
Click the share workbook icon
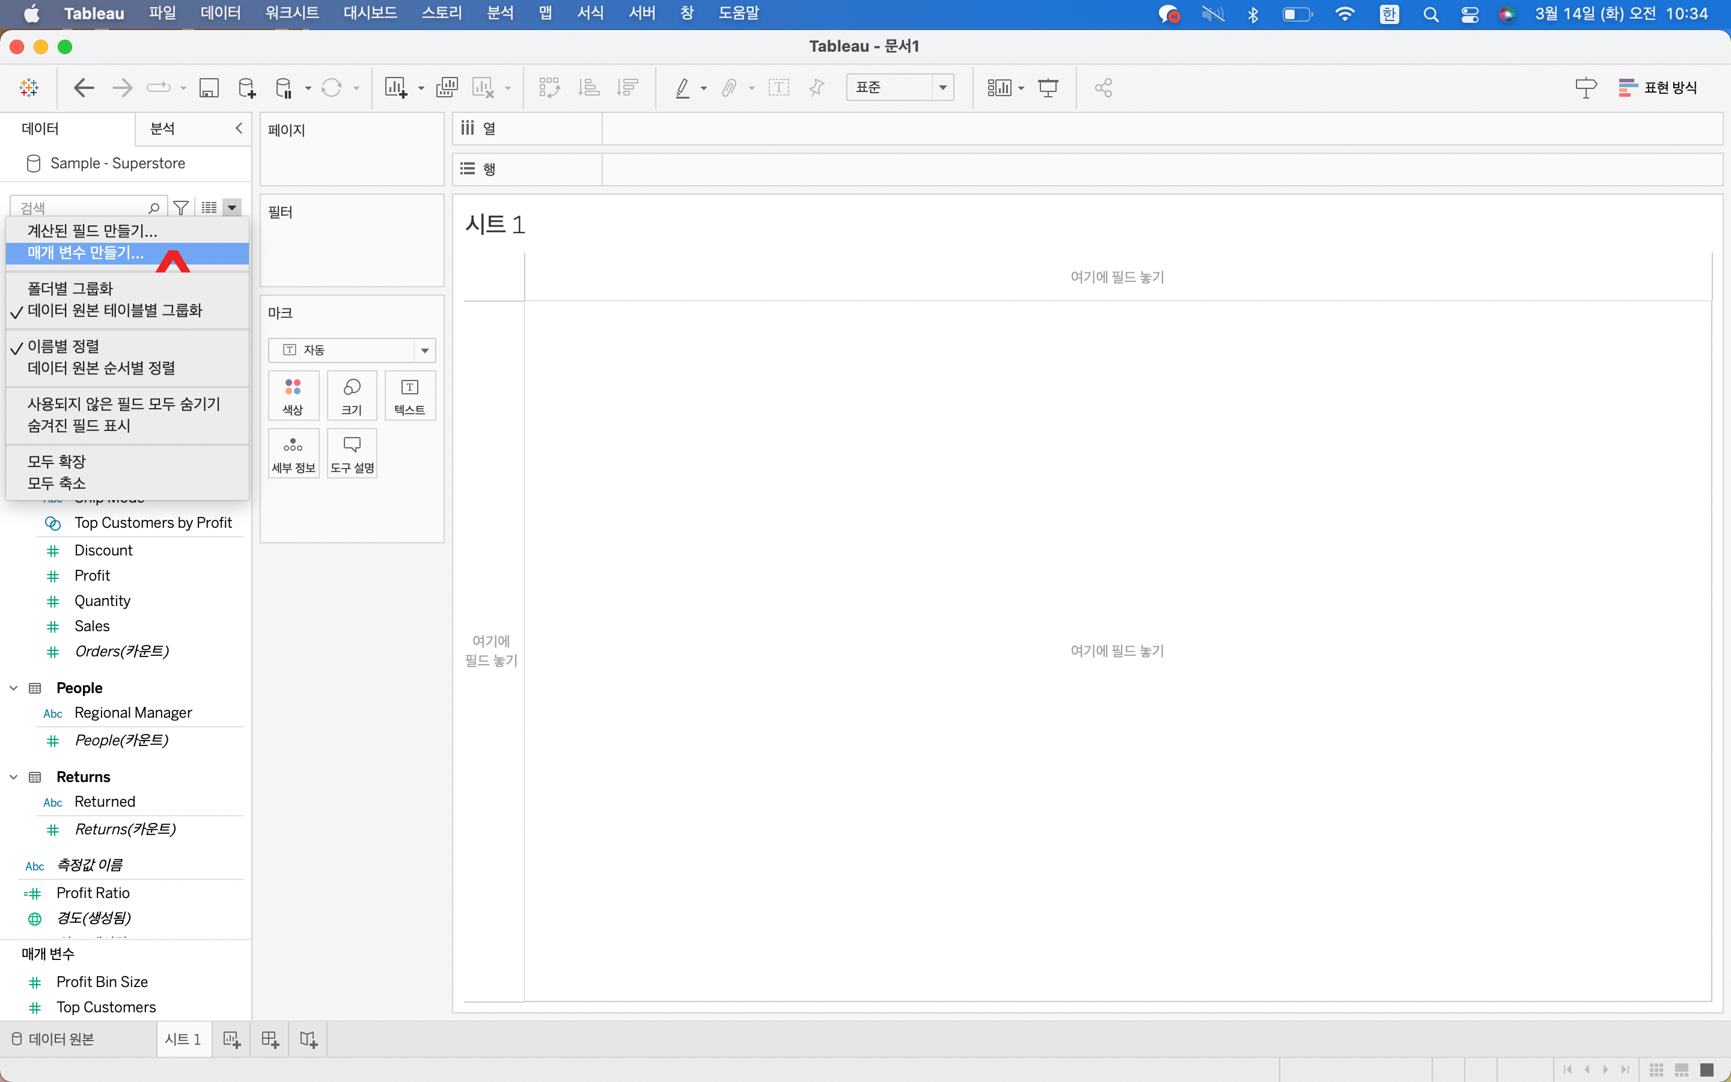click(x=1103, y=87)
